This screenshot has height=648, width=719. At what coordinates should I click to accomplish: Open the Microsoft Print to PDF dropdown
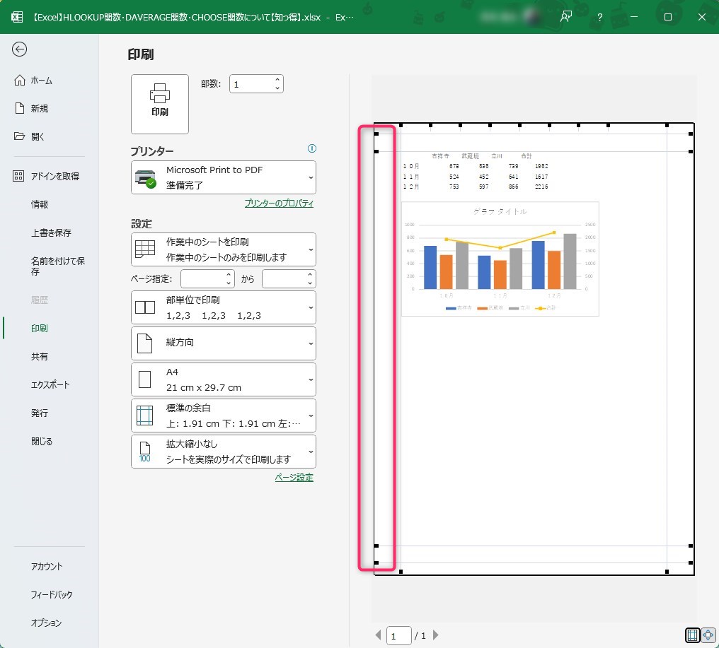coord(224,177)
